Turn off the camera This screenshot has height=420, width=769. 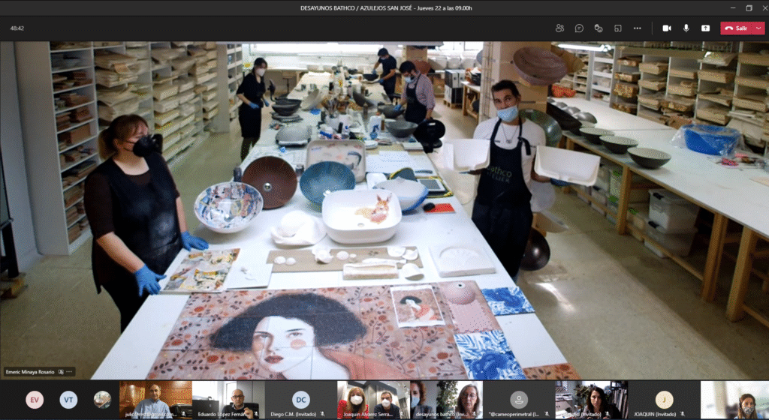[666, 28]
